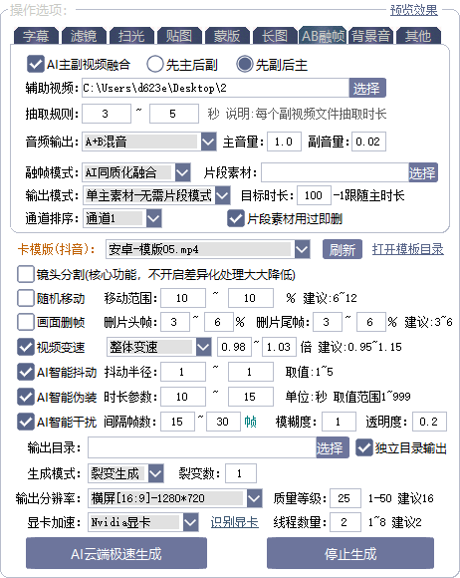Click the 识别显卡 link
Viewport: 460px width, 578px height.
point(235,522)
